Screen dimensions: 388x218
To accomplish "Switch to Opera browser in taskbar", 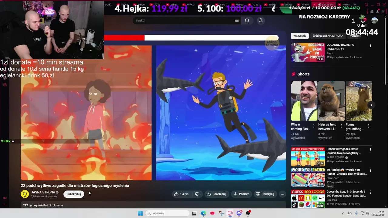I will point(230,213).
